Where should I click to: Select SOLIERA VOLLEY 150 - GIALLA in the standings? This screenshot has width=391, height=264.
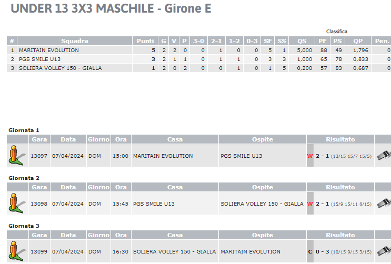click(61, 68)
